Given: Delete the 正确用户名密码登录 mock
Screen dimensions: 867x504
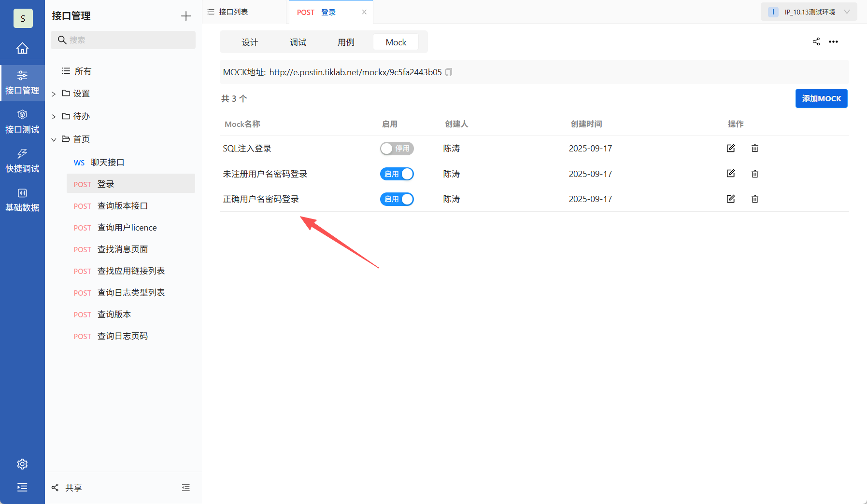Looking at the screenshot, I should [x=754, y=199].
